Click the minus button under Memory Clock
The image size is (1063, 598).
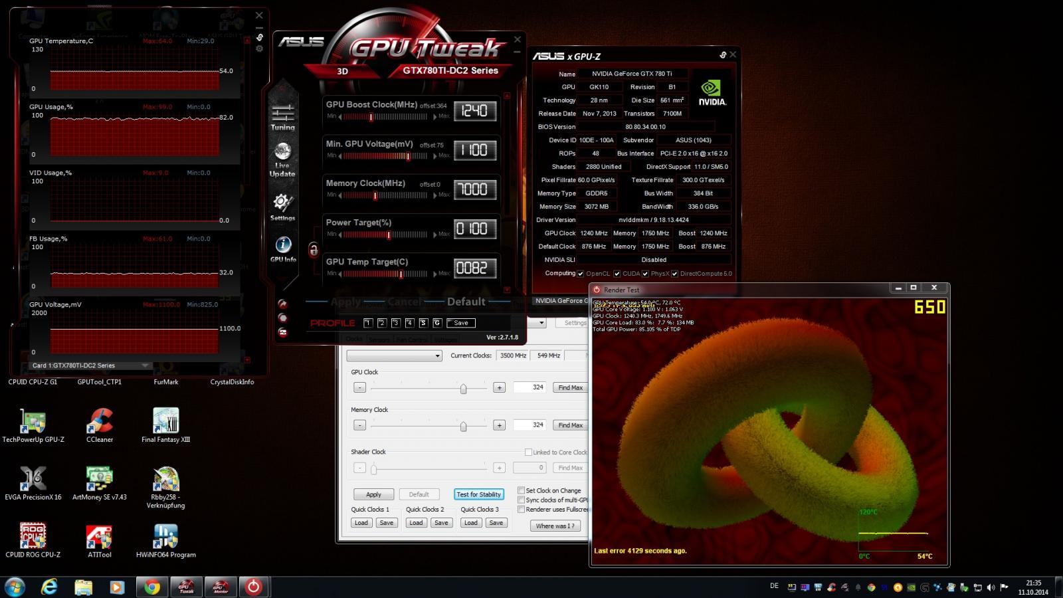click(x=359, y=425)
